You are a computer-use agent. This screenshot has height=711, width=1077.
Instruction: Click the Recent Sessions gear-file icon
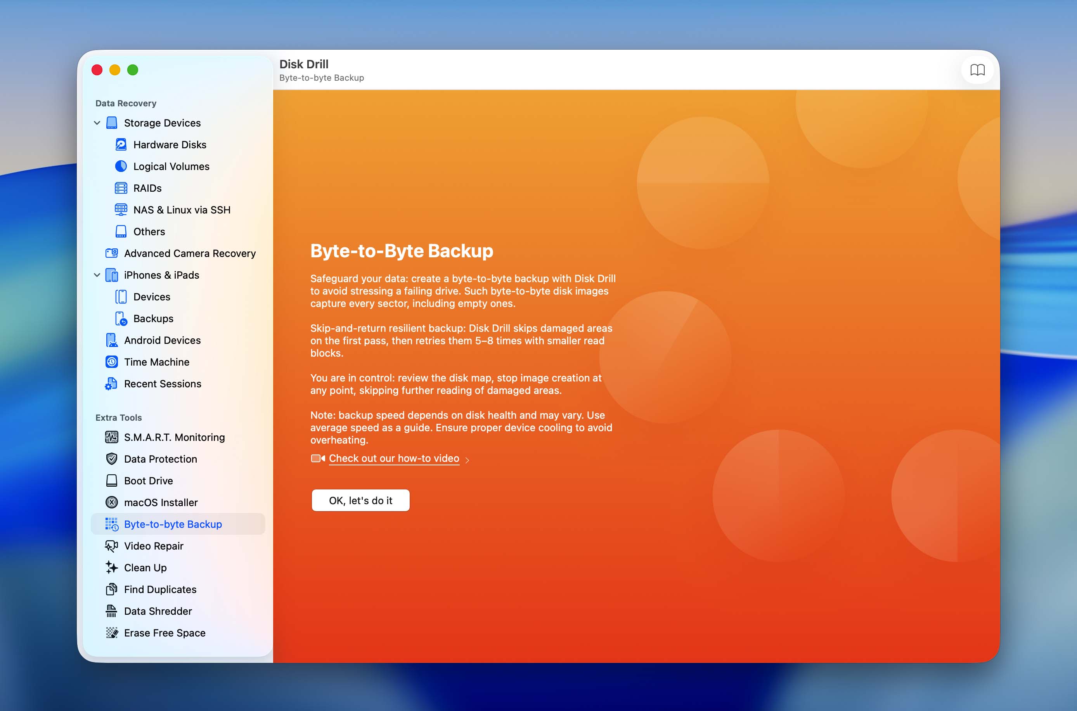tap(111, 384)
